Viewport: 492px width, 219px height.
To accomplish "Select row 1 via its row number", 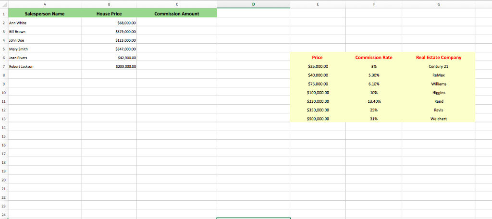I will click(x=4, y=14).
